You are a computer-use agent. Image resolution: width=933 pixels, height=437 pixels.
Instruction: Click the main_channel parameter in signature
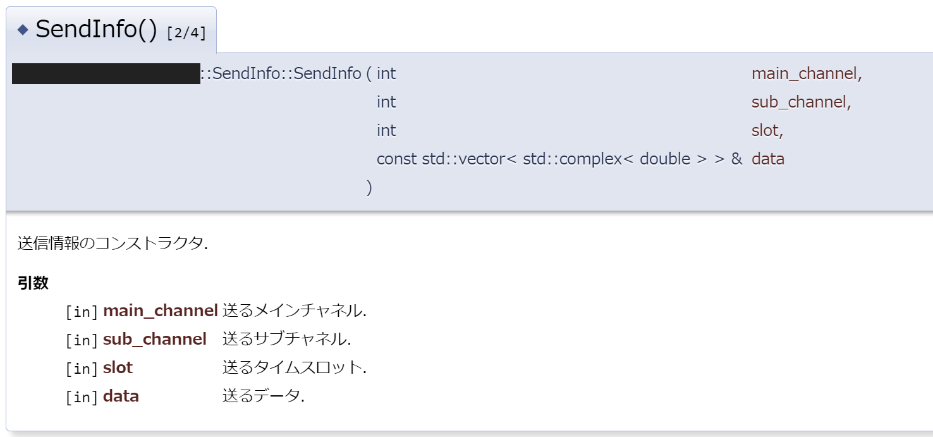[x=804, y=73]
